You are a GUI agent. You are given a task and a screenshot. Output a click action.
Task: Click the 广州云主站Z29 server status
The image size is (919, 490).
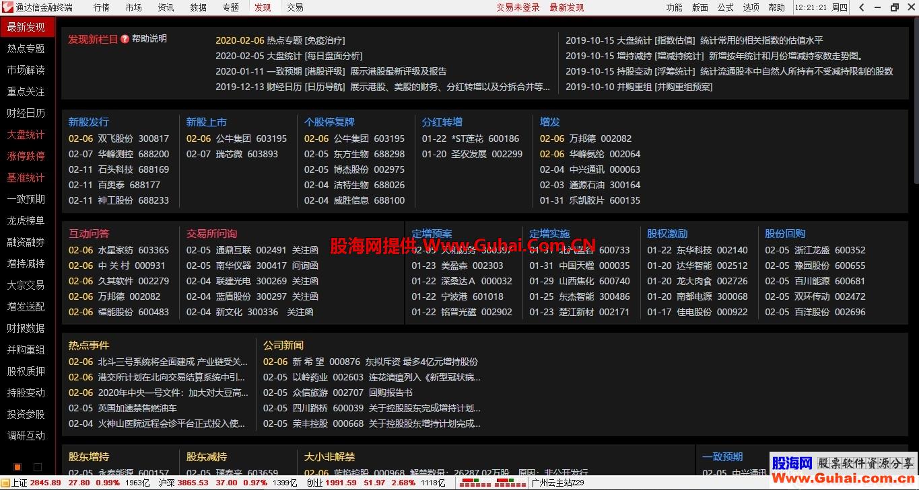click(557, 483)
